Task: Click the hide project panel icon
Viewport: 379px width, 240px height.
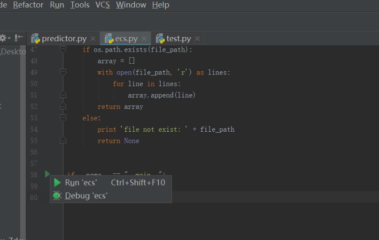Action: tap(19, 38)
